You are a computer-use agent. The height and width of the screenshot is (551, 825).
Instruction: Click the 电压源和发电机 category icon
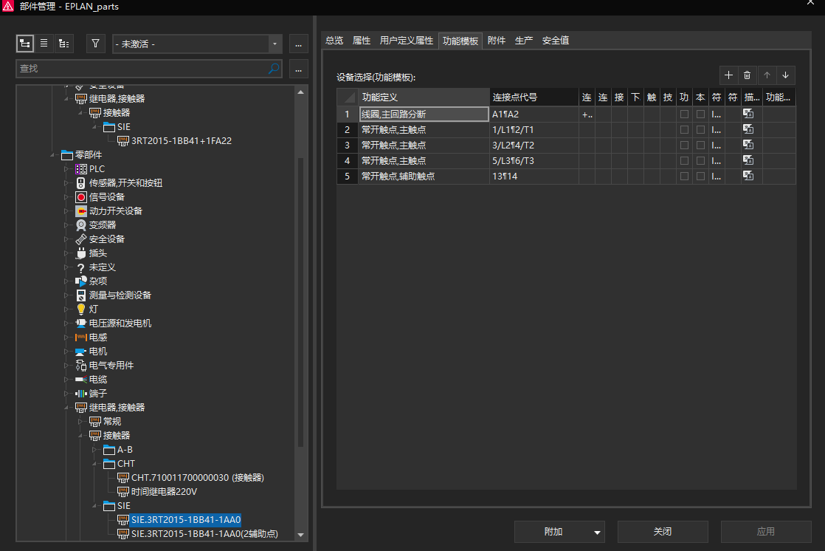(81, 324)
